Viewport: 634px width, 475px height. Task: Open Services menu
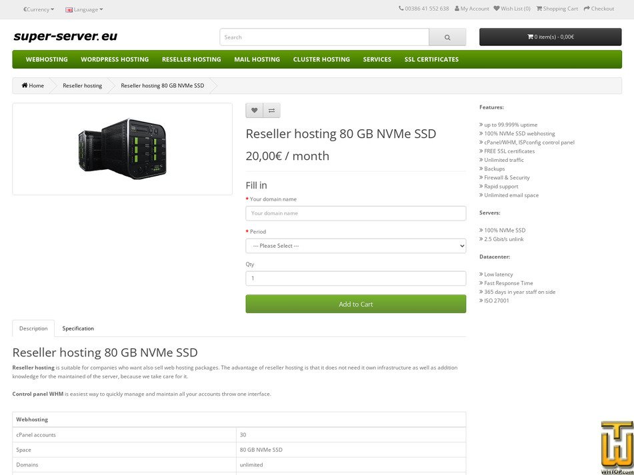tap(377, 59)
